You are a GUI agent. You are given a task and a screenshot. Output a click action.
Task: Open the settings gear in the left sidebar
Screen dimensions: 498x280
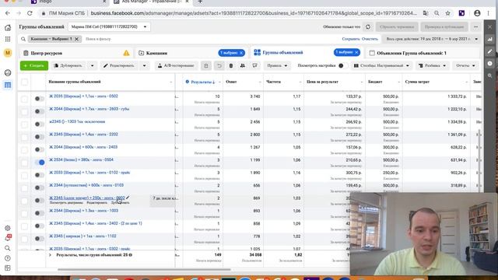coord(8,228)
